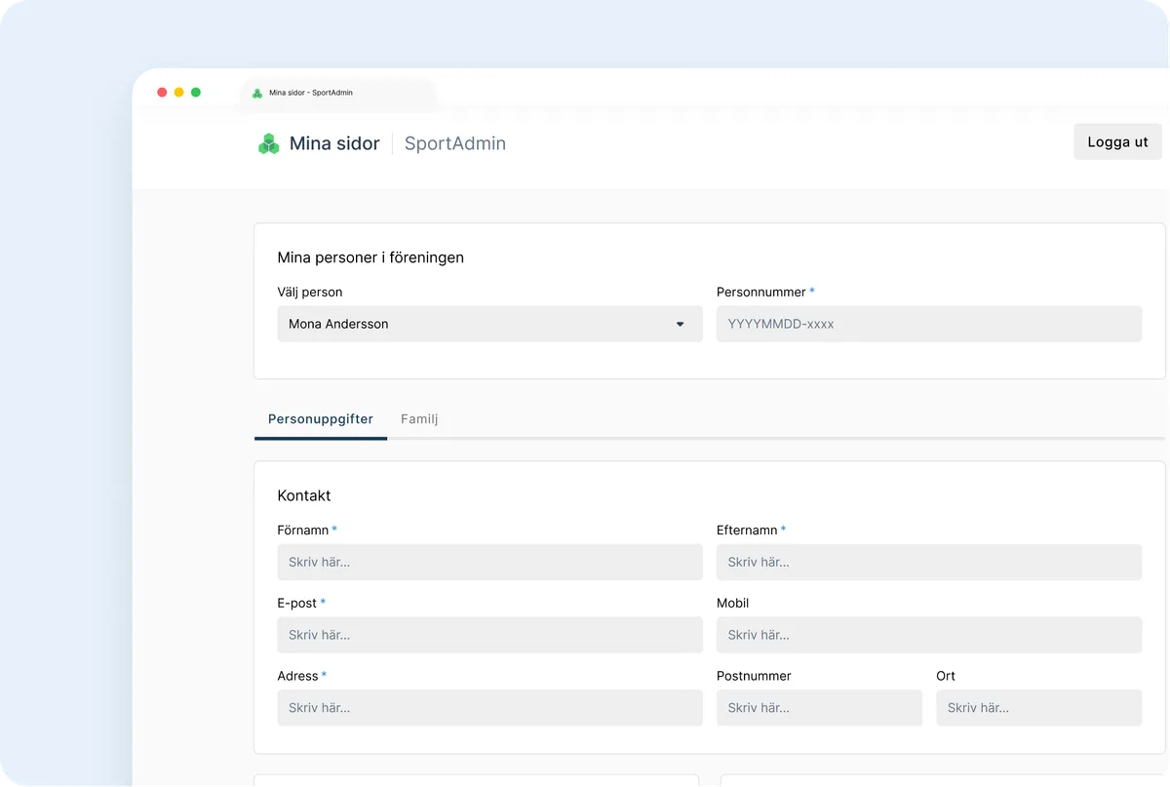Image resolution: width=1170 pixels, height=787 pixels.
Task: Click the Logga ut button
Action: 1117,141
